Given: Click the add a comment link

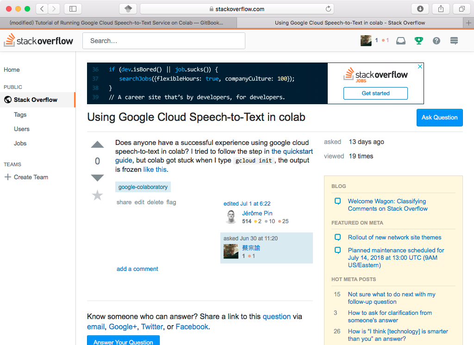Looking at the screenshot, I should coord(137,269).
